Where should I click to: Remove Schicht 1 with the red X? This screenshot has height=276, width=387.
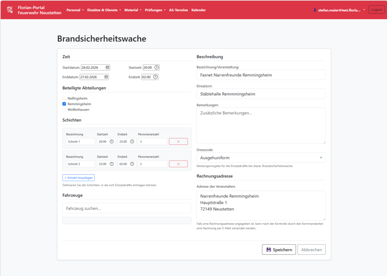(178, 141)
